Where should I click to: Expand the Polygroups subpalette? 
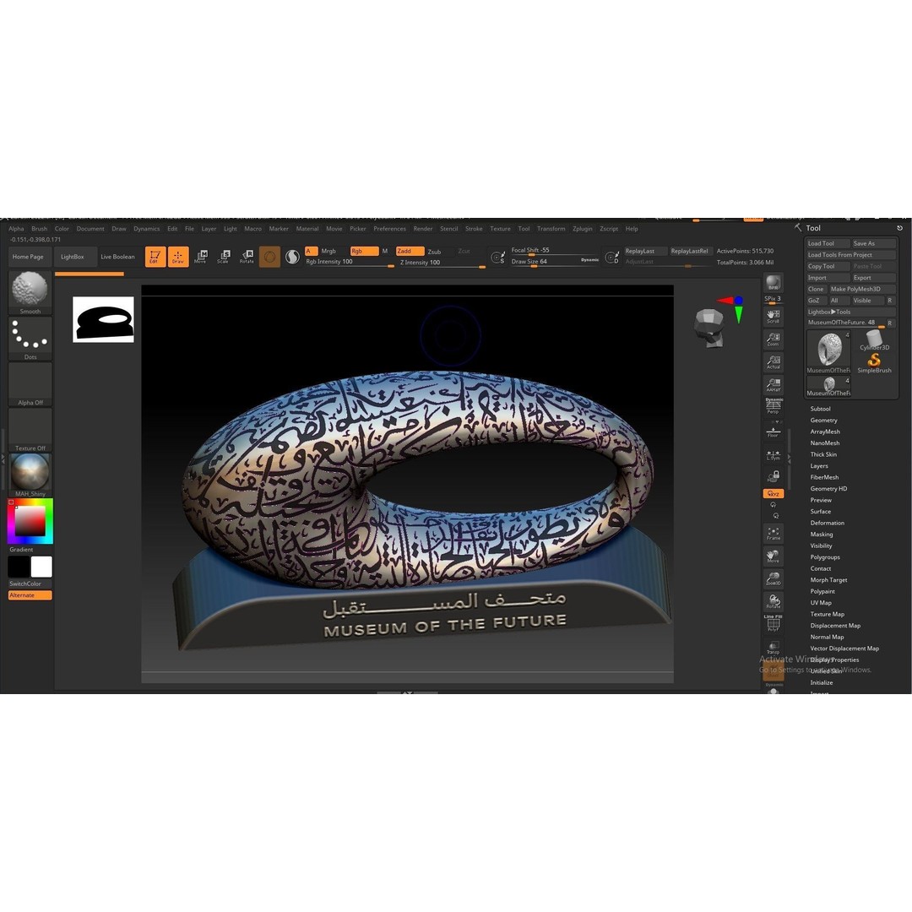click(825, 557)
